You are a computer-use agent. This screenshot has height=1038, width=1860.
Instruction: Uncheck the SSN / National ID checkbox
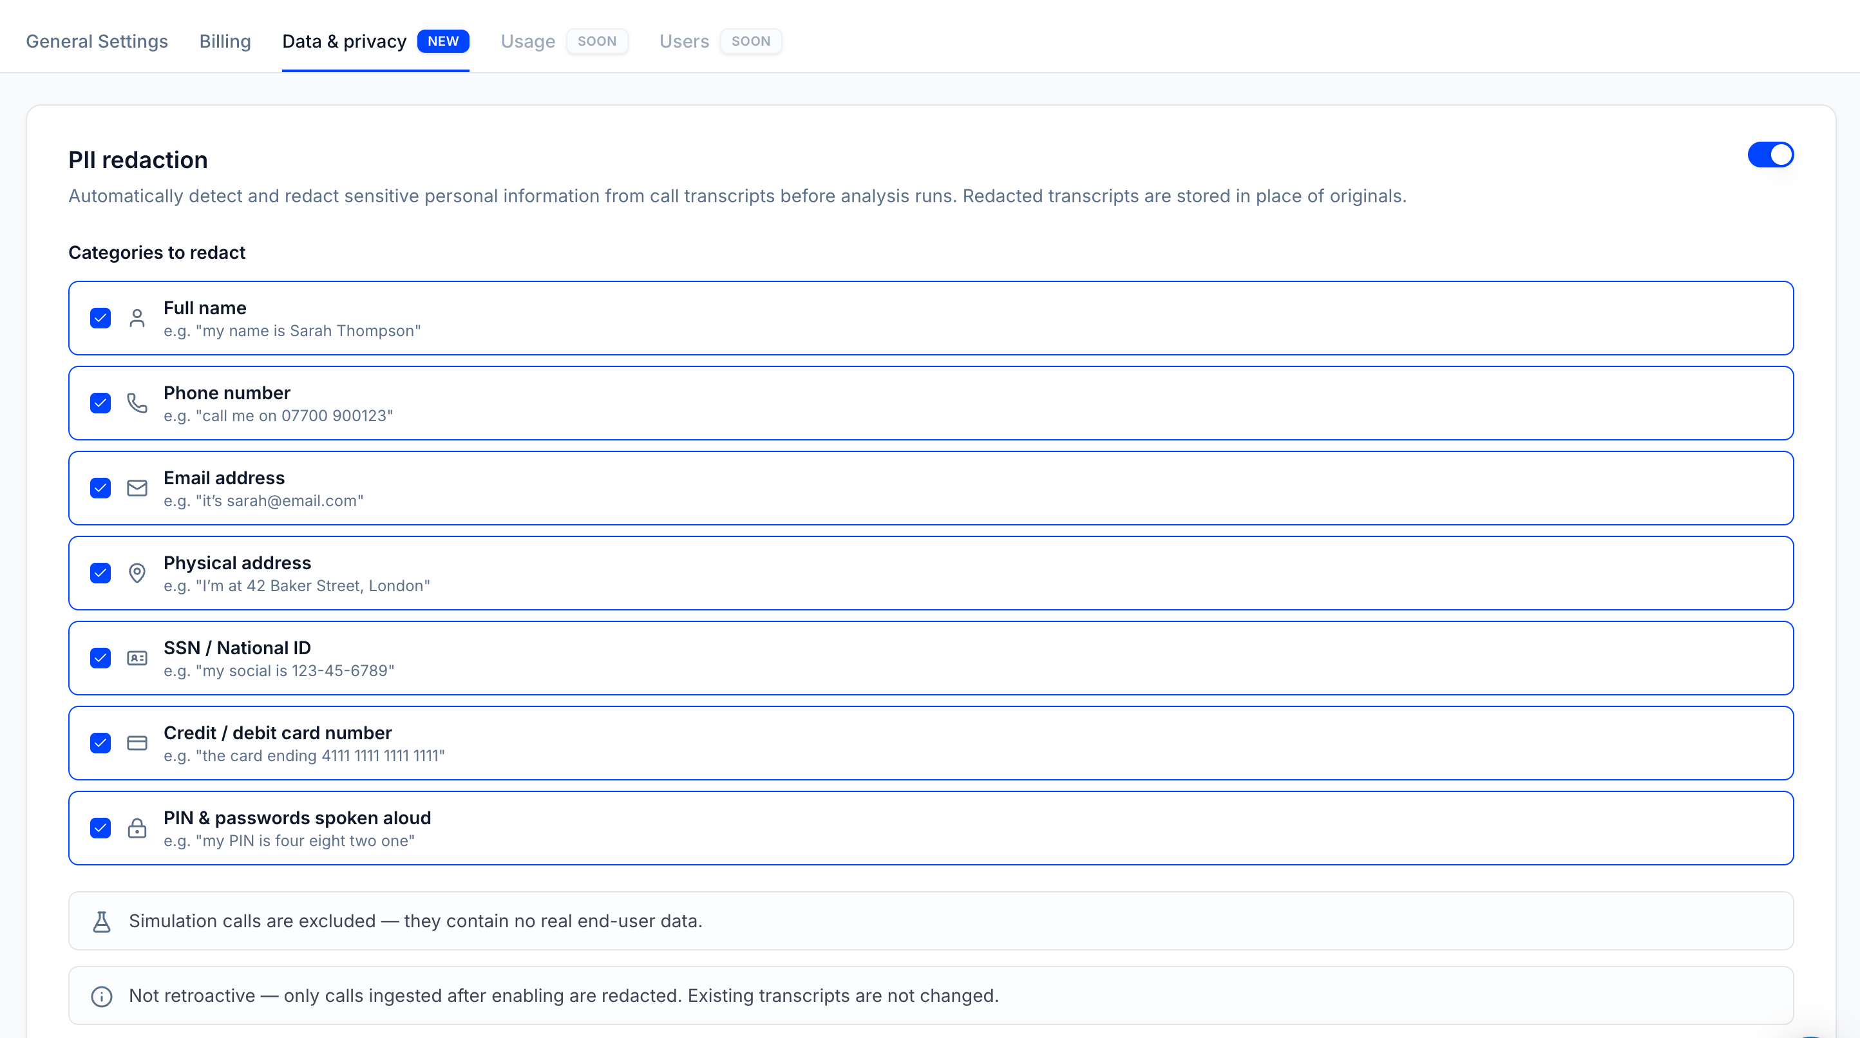pyautogui.click(x=100, y=658)
